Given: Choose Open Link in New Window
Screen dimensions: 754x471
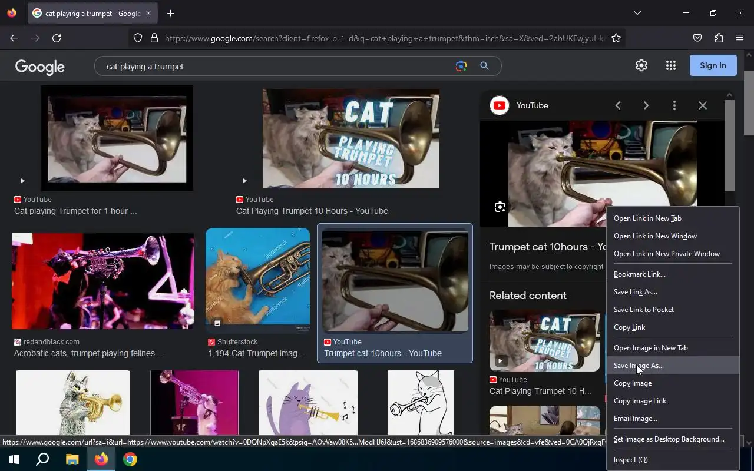Looking at the screenshot, I should 673,236.
